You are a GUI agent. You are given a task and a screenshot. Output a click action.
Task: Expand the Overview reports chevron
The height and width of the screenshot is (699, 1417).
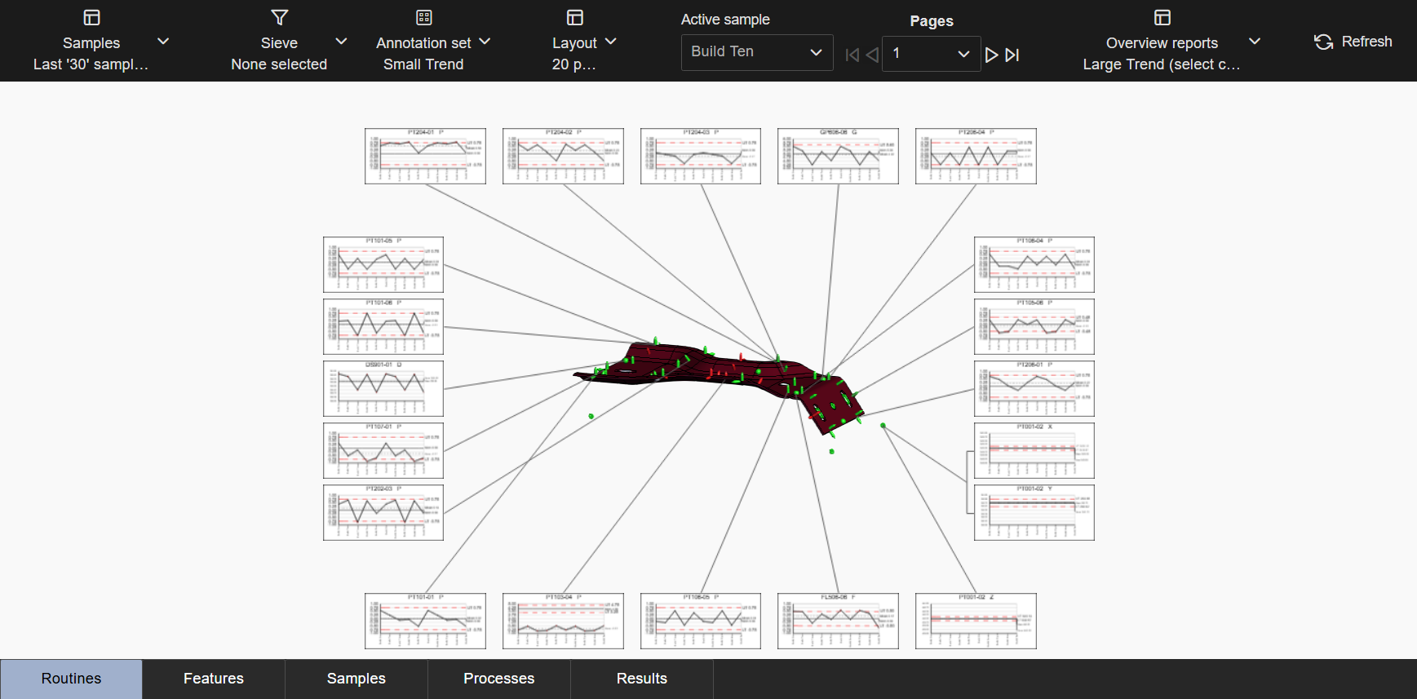(x=1255, y=42)
